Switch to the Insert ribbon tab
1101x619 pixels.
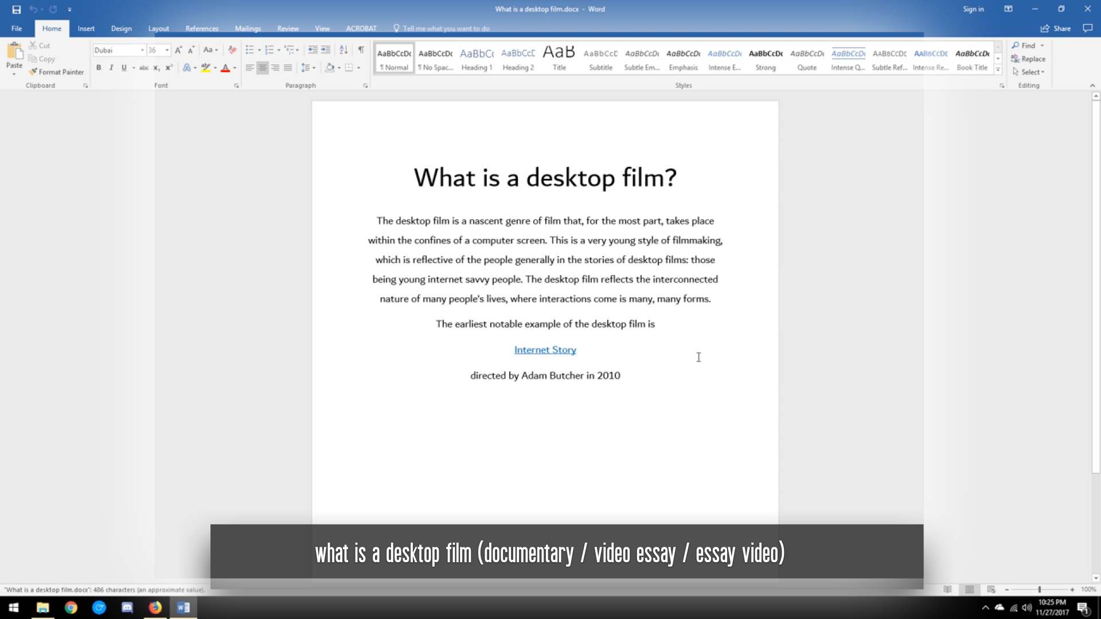click(86, 29)
